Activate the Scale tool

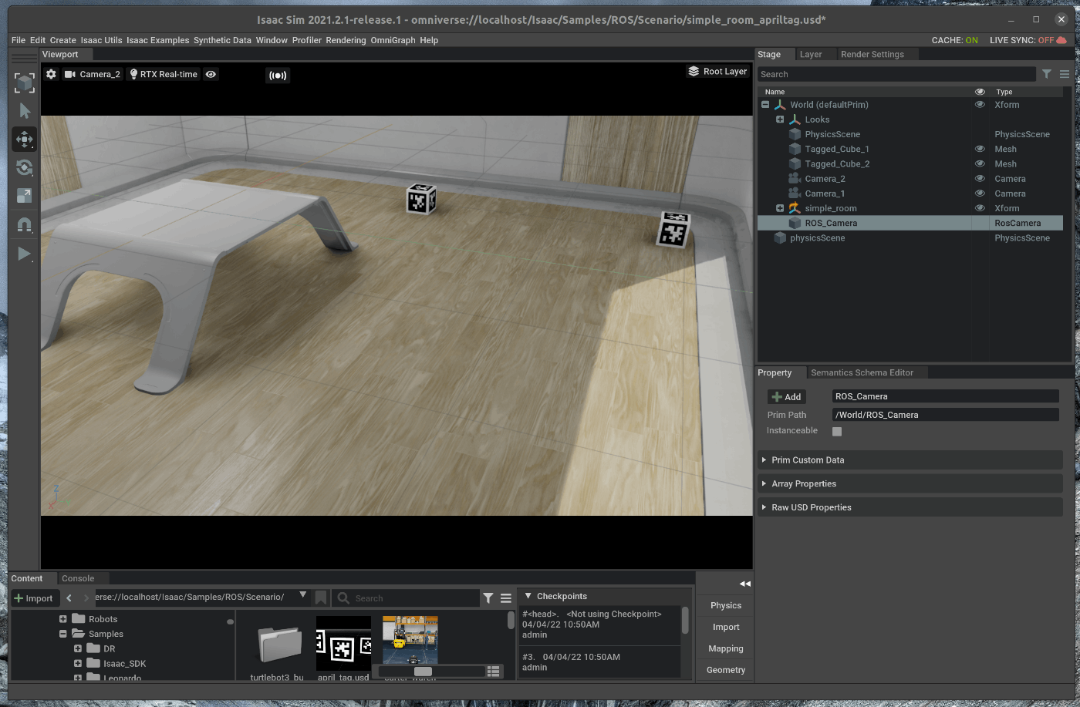pyautogui.click(x=25, y=197)
